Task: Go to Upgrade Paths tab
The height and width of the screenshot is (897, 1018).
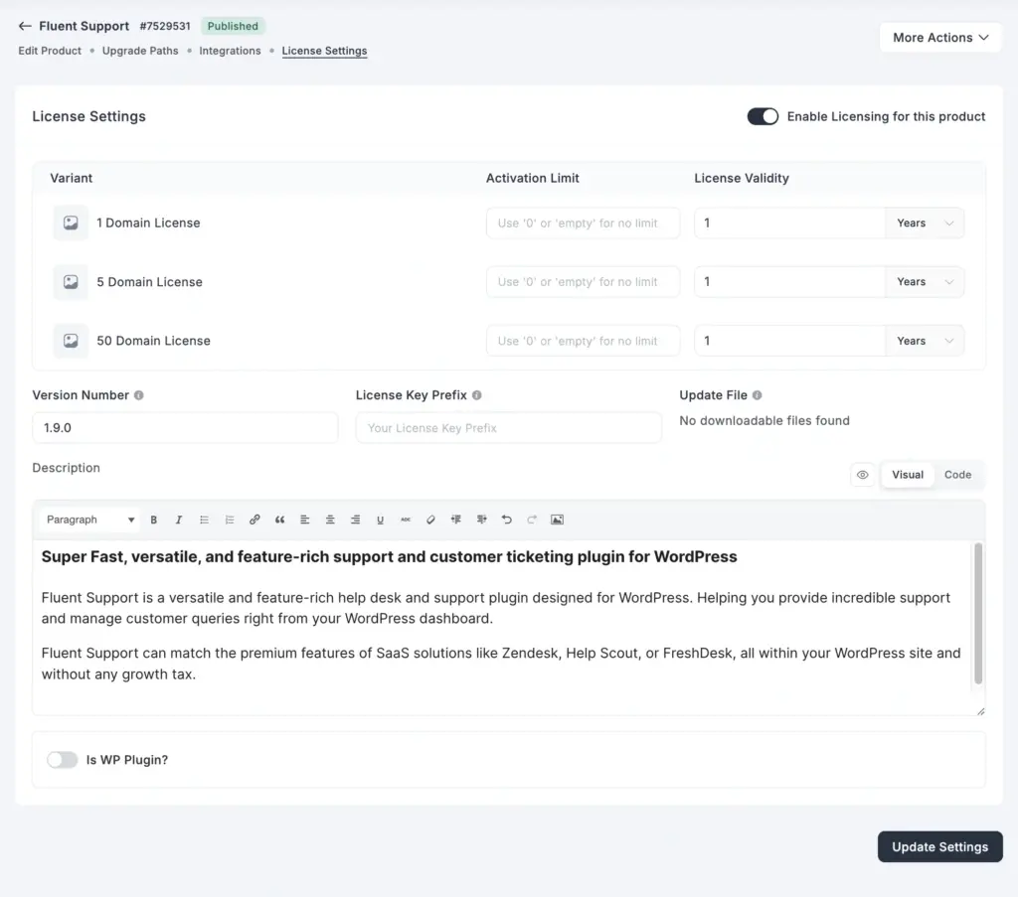Action: 140,51
